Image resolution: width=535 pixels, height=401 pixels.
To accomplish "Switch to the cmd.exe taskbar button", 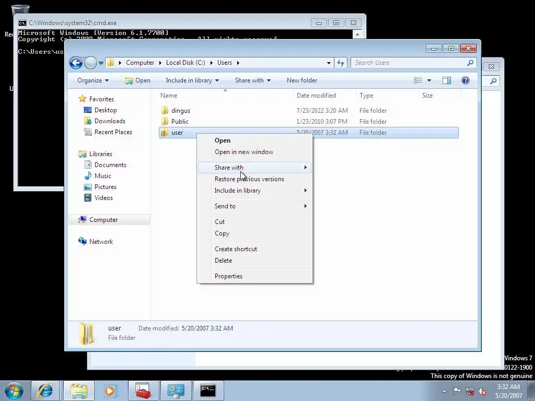I will point(208,391).
